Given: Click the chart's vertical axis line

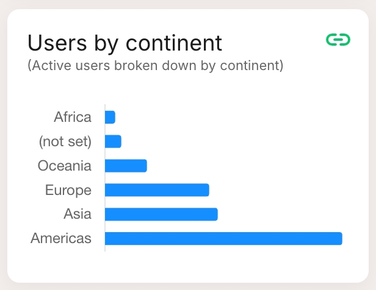Looking at the screenshot, I should coord(105,178).
